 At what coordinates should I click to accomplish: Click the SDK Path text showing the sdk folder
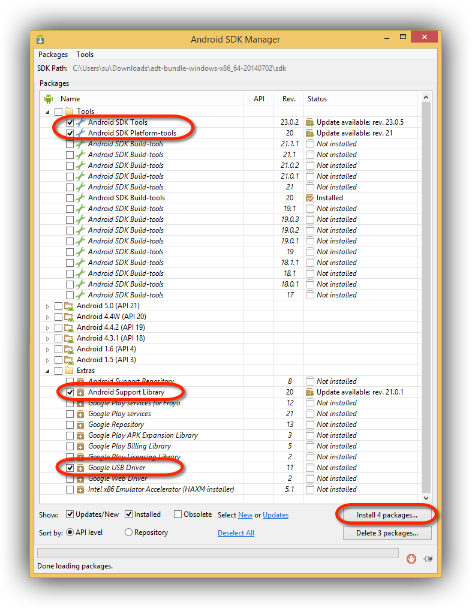click(x=179, y=68)
